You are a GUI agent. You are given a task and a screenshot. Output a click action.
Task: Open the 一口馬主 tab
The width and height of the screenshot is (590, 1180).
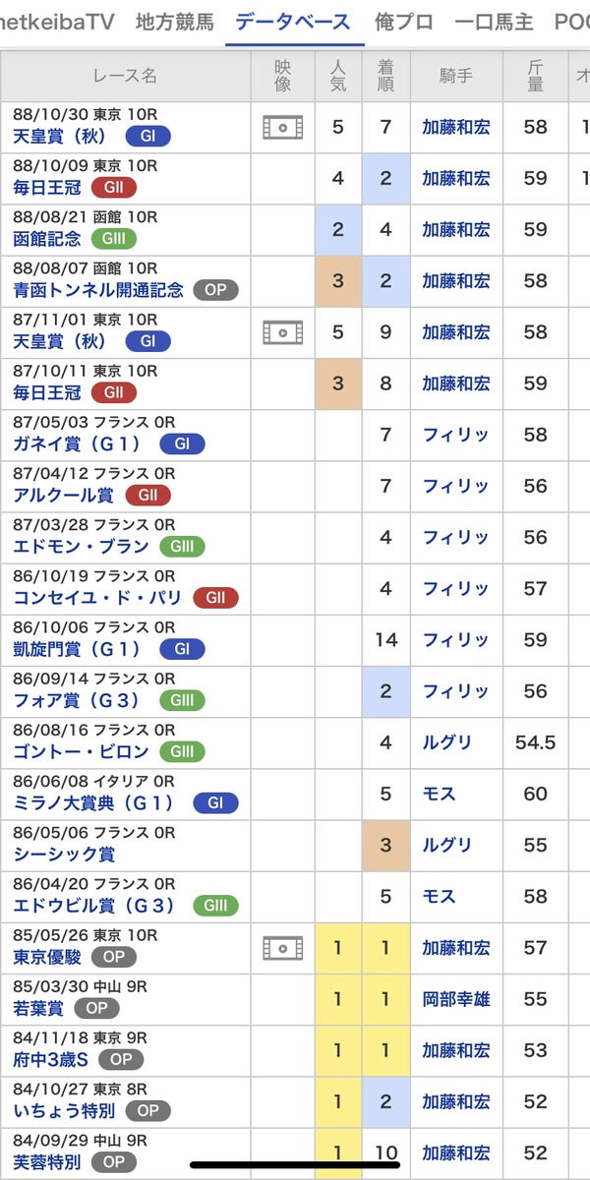[495, 22]
